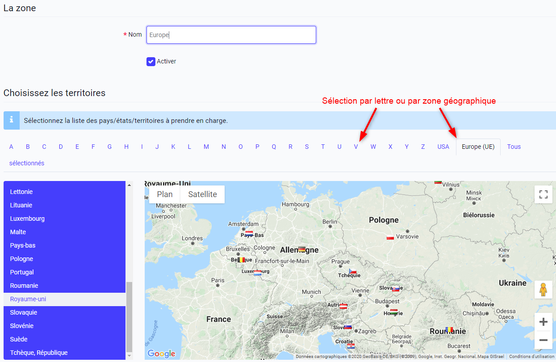Image resolution: width=556 pixels, height=362 pixels.
Task: Select the flag marker near Varsovie
Action: tap(389, 238)
